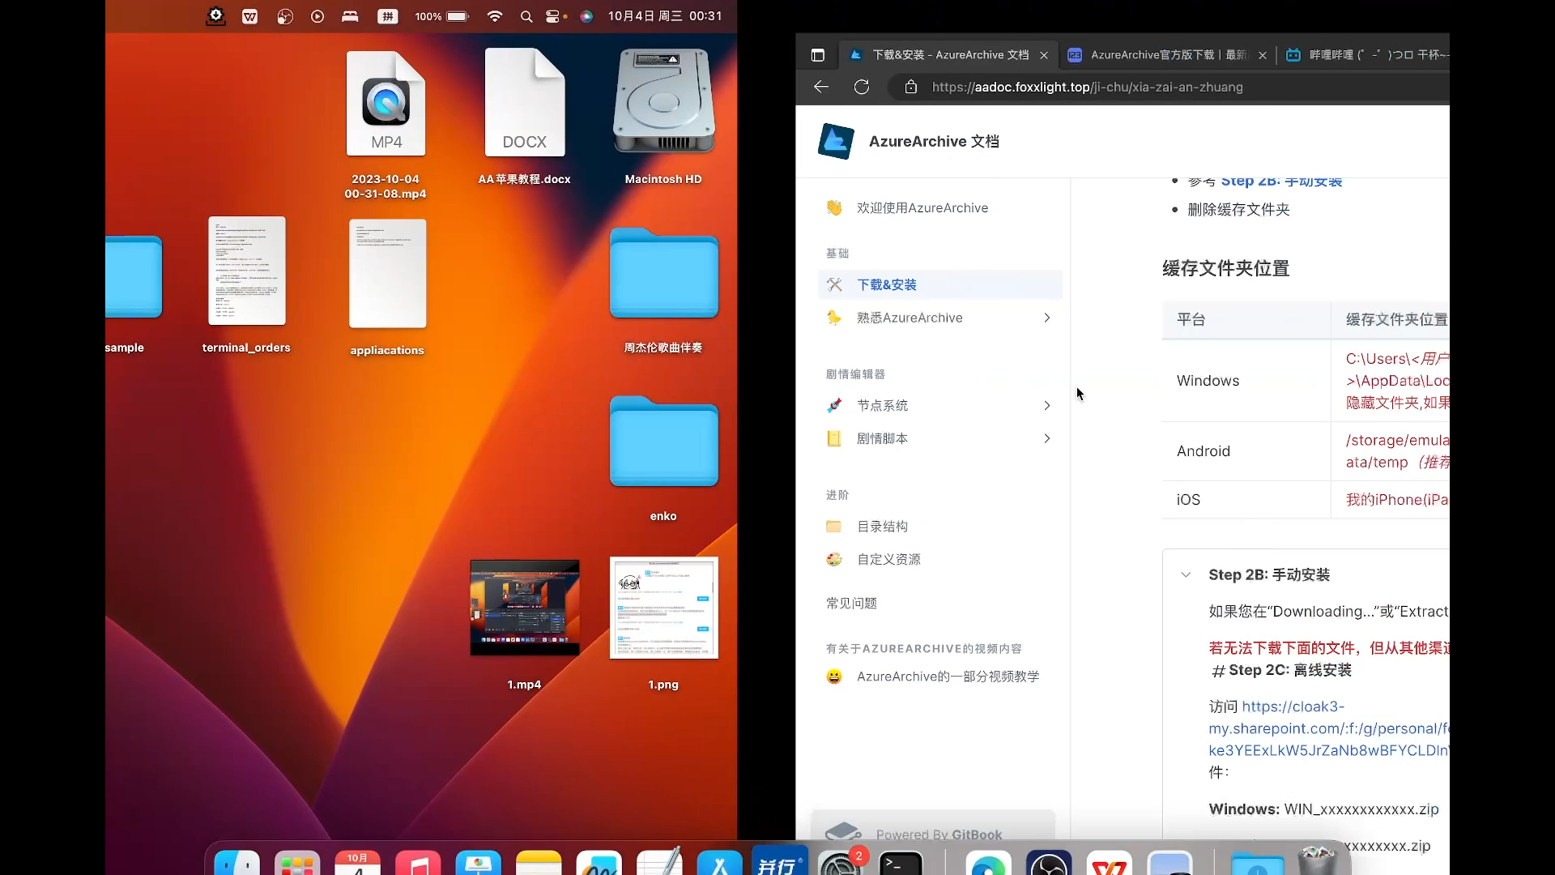Image resolution: width=1555 pixels, height=875 pixels.
Task: Expand the 剧情脚本 sidebar chevron
Action: coord(1047,438)
